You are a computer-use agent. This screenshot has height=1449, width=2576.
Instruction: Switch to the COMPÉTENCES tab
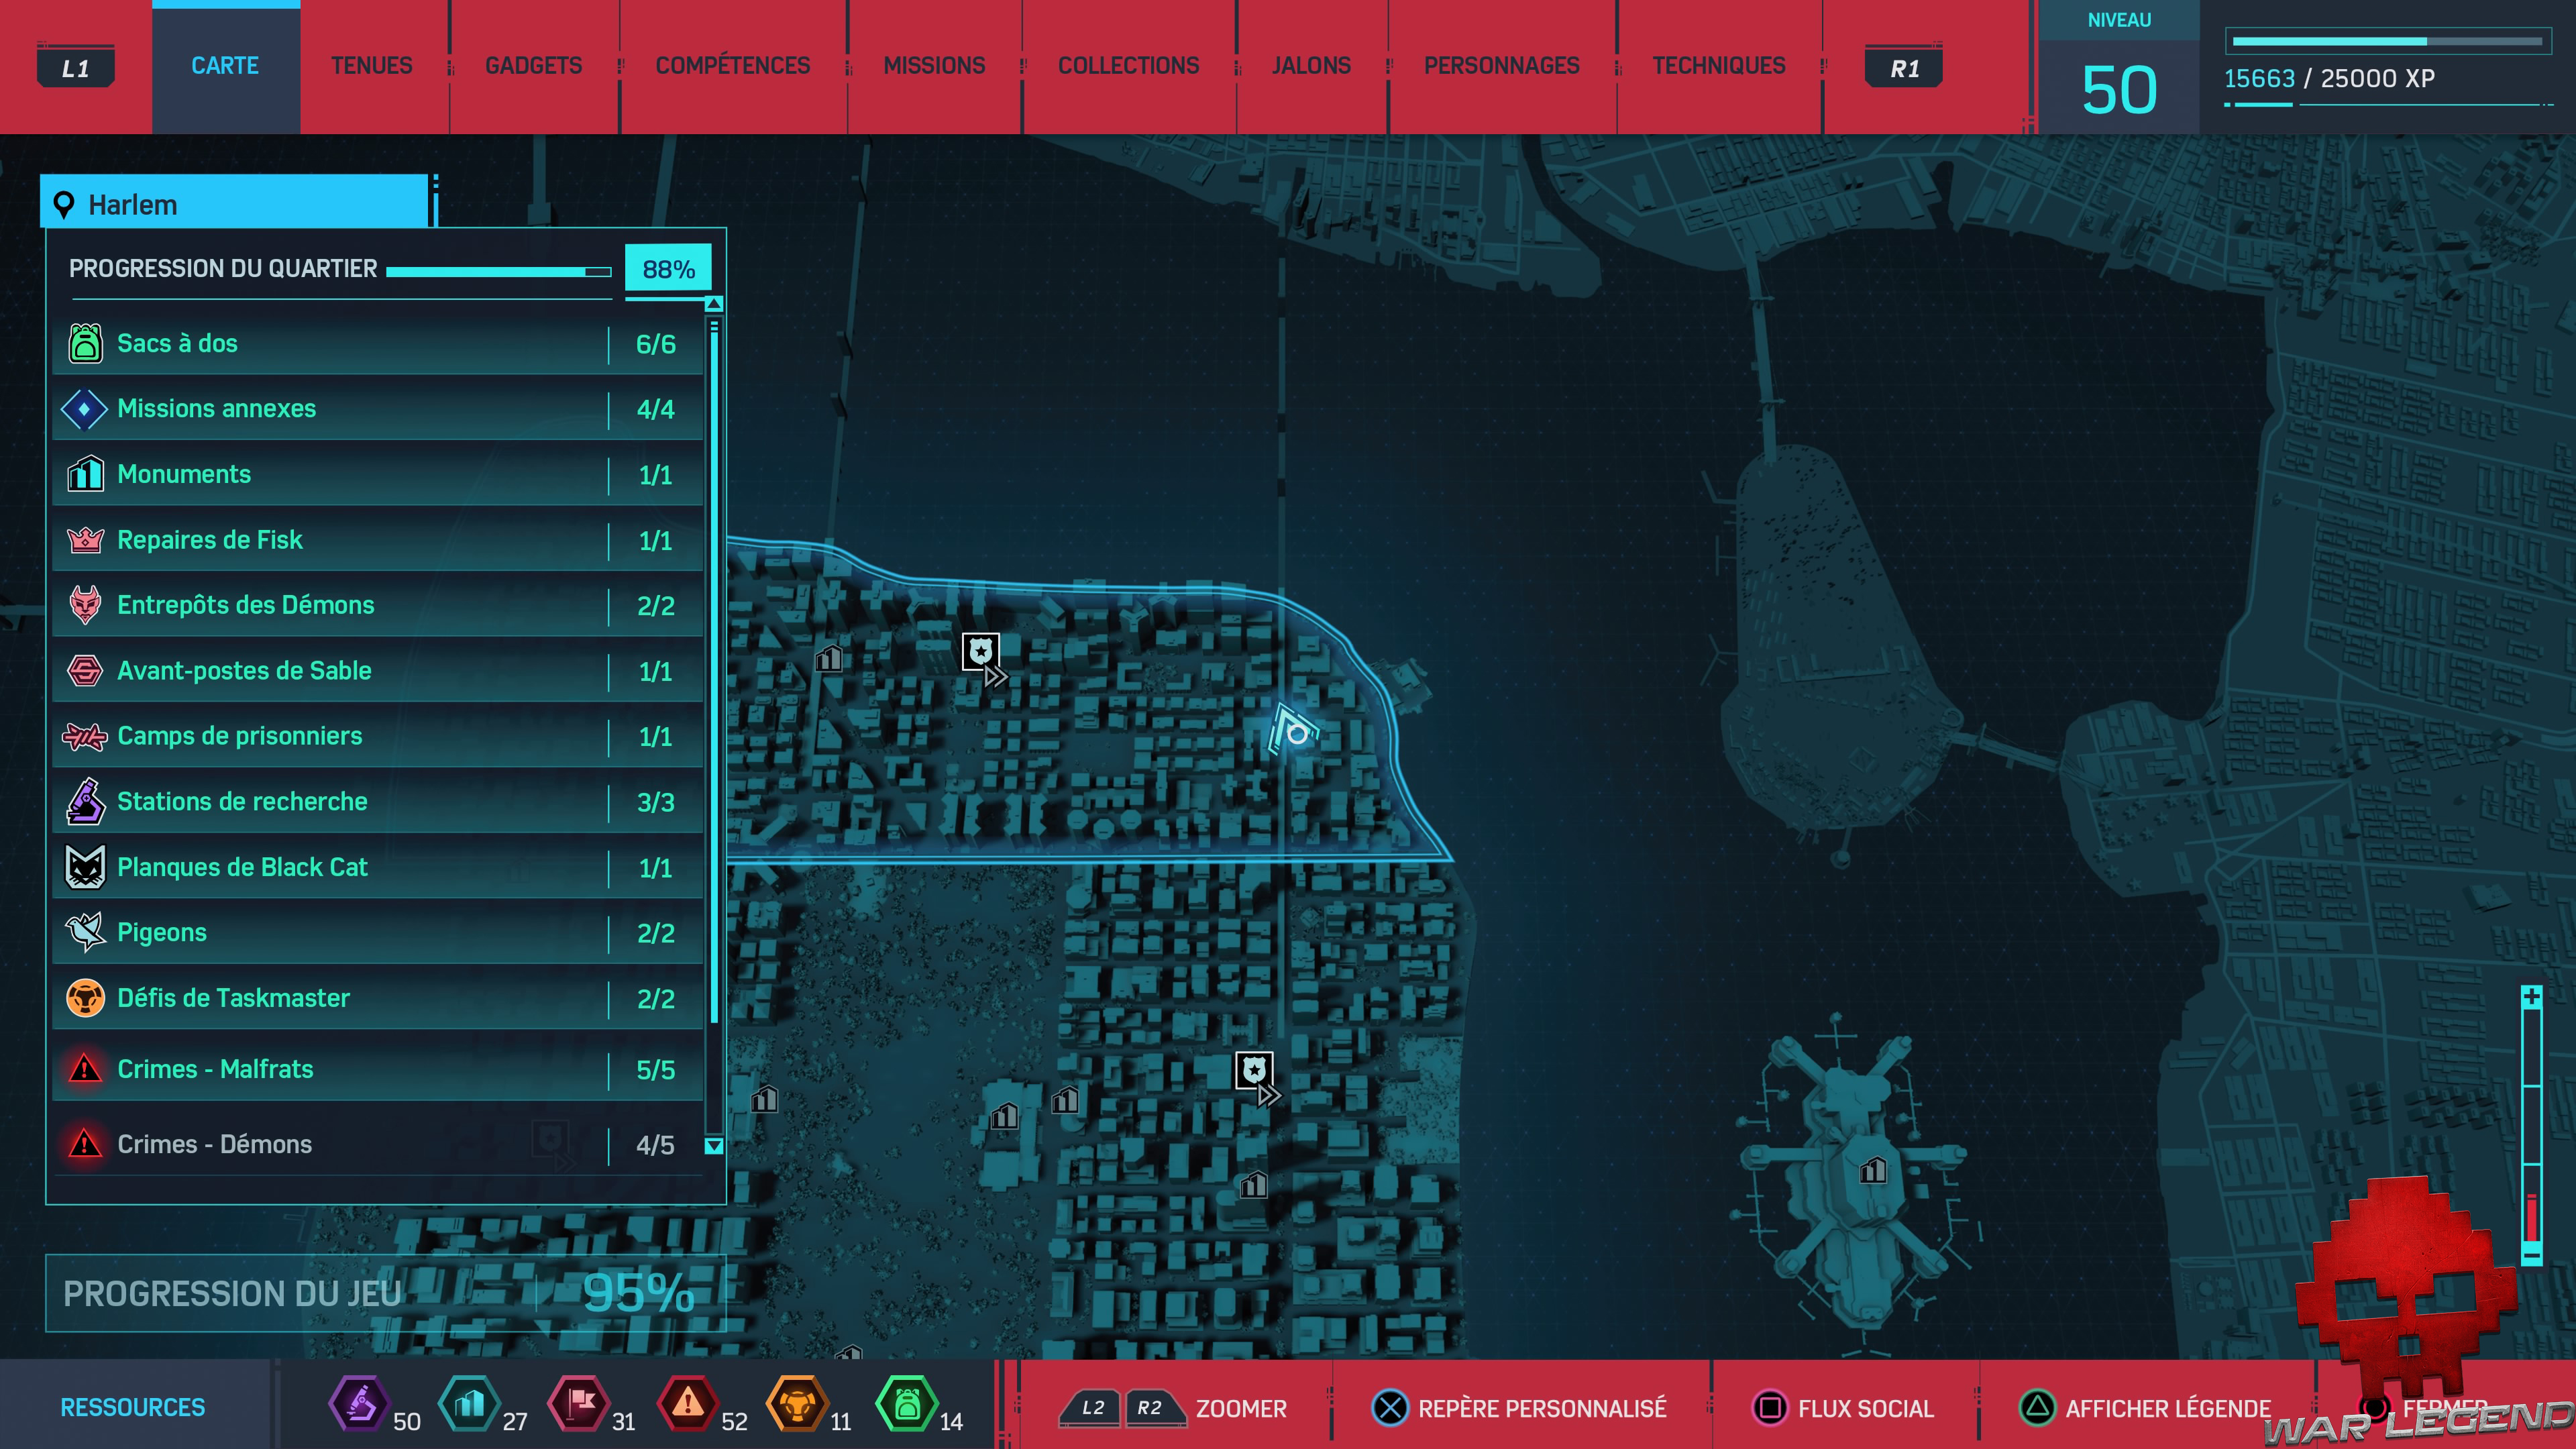click(x=733, y=66)
